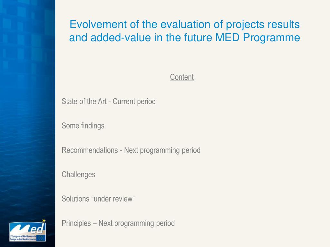Click the word Current period in the first item
Viewport: 330px width, 247px height.
[134, 101]
